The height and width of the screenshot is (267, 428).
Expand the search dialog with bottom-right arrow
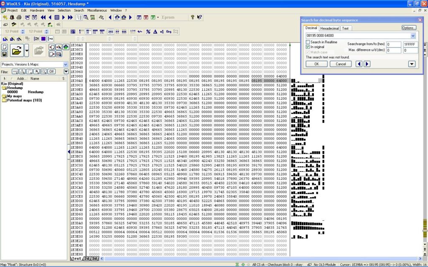tap(412, 64)
